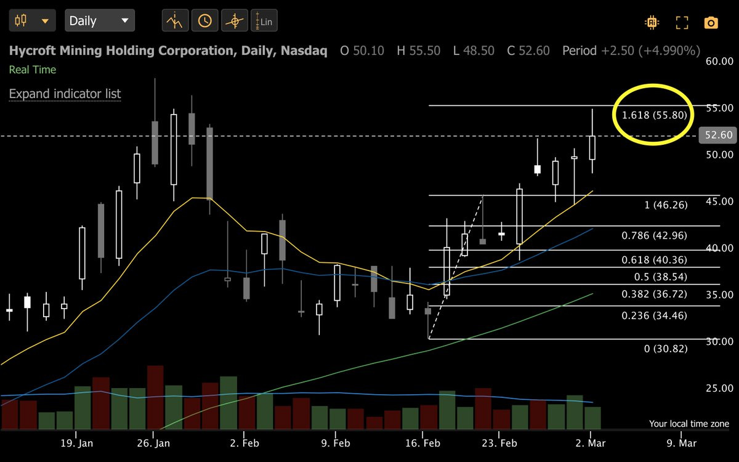Click the 52.60 current price tag
This screenshot has width=739, height=462.
point(717,136)
